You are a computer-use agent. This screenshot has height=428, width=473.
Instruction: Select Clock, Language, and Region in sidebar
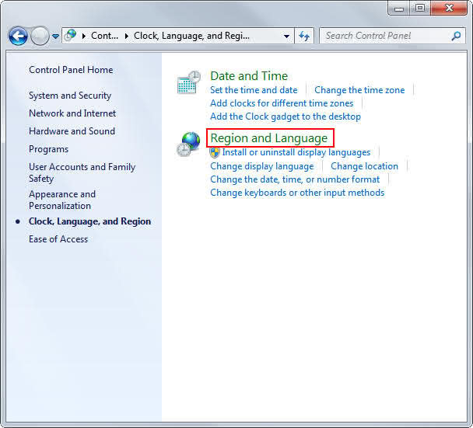[89, 221]
